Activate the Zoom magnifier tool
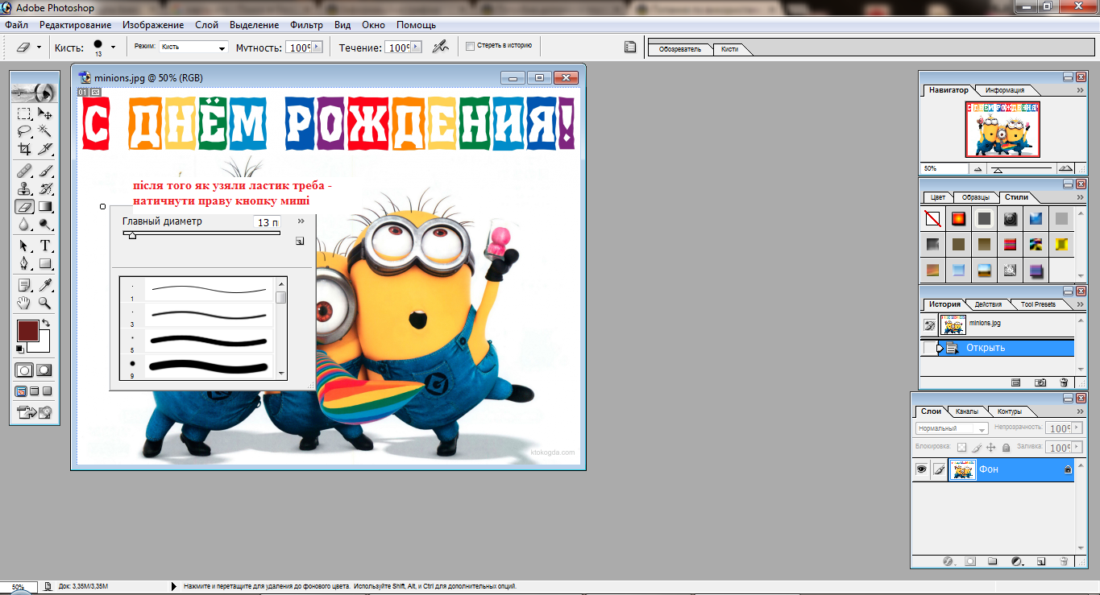 [45, 303]
